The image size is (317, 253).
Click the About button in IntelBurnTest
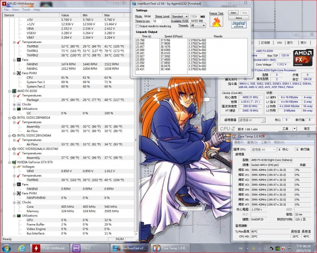[x=239, y=18]
